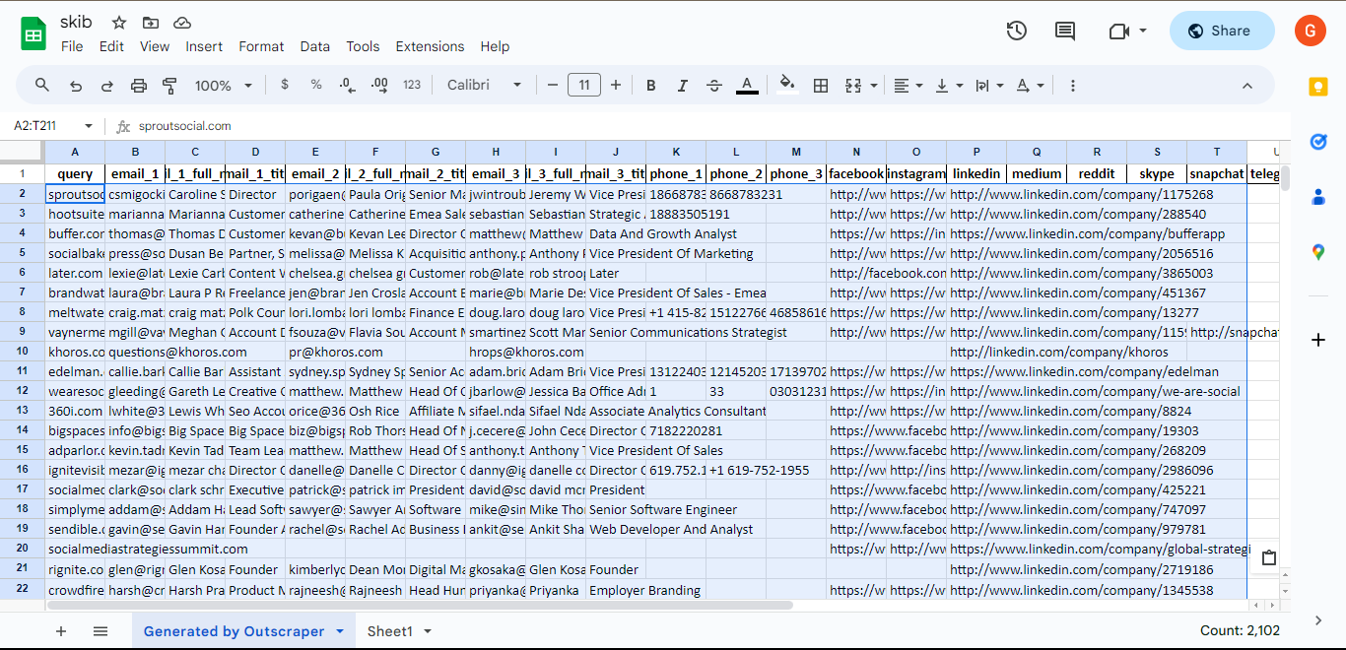Open Google Keep in side panel
The width and height of the screenshot is (1346, 650).
1318,87
